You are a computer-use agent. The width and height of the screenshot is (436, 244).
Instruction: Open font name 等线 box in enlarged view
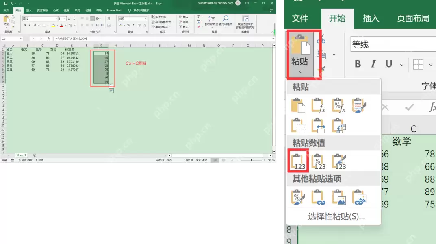coord(393,44)
